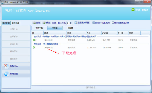Image resolution: width=152 pixels, height=93 pixels.
Task: Select the 实用工具 sidebar tab
Action: 15,23
